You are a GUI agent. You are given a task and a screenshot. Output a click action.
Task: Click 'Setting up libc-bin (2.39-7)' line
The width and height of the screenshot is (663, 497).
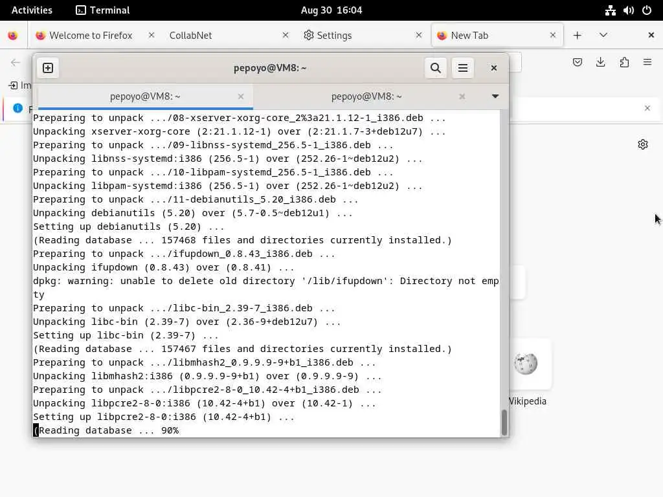(x=126, y=335)
